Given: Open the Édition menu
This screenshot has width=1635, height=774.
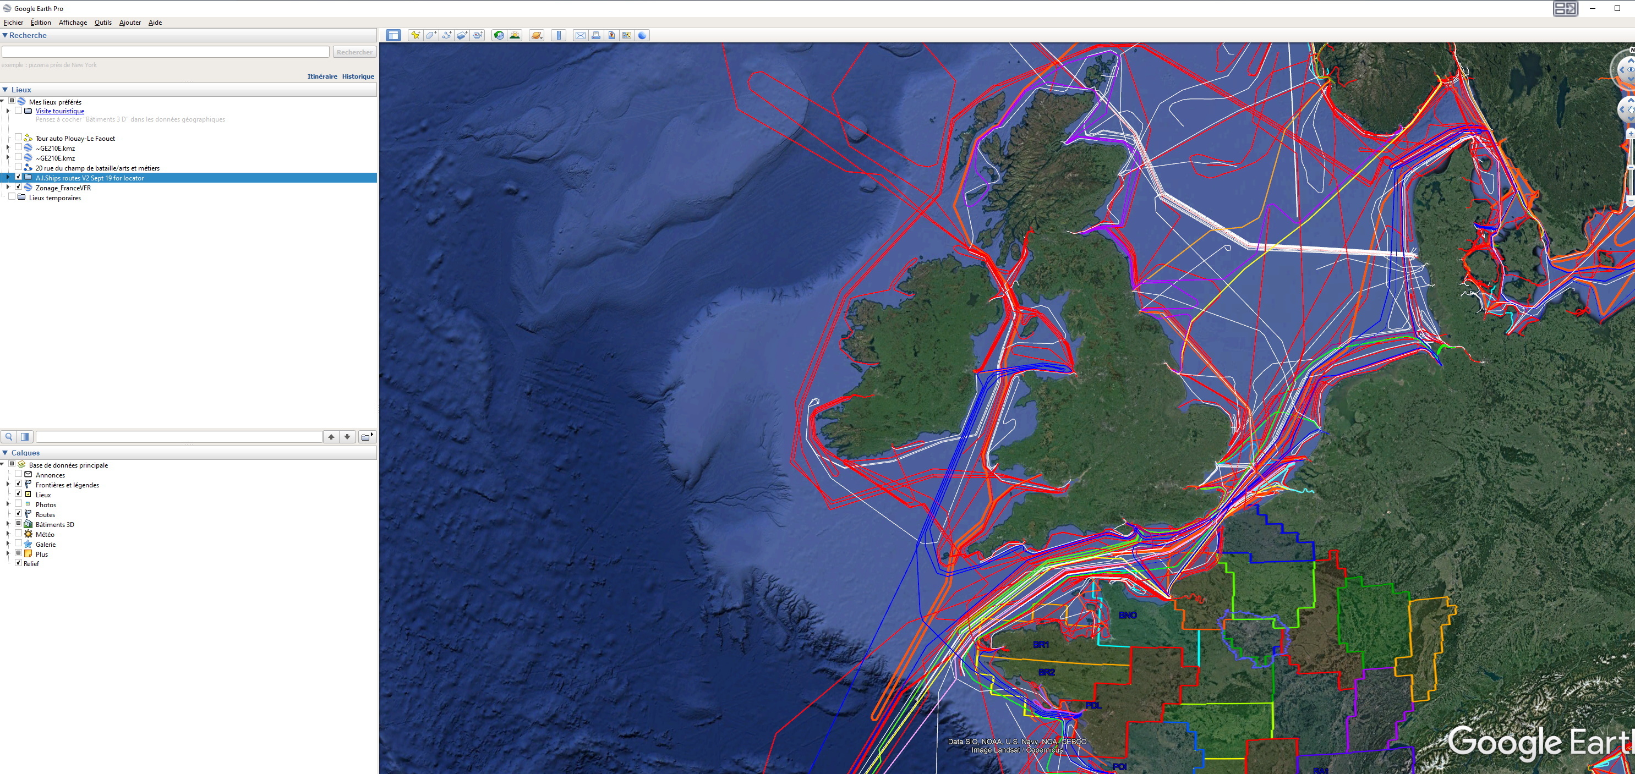Looking at the screenshot, I should pyautogui.click(x=41, y=22).
